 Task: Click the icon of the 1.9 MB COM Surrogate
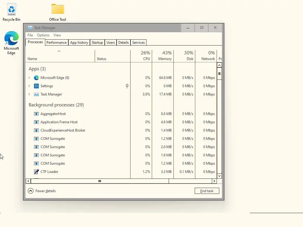(36, 155)
